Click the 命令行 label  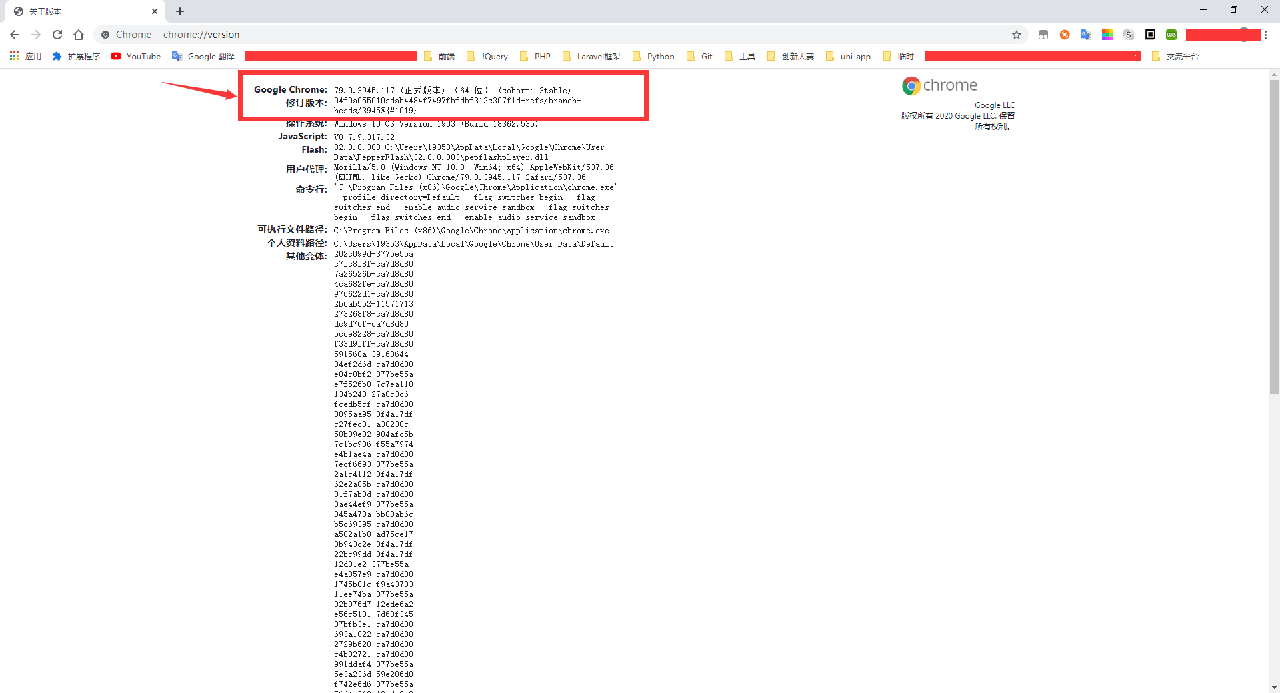click(311, 189)
